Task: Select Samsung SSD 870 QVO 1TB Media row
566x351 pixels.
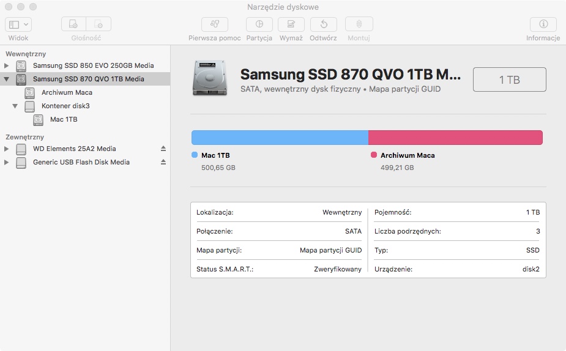Action: coord(85,79)
